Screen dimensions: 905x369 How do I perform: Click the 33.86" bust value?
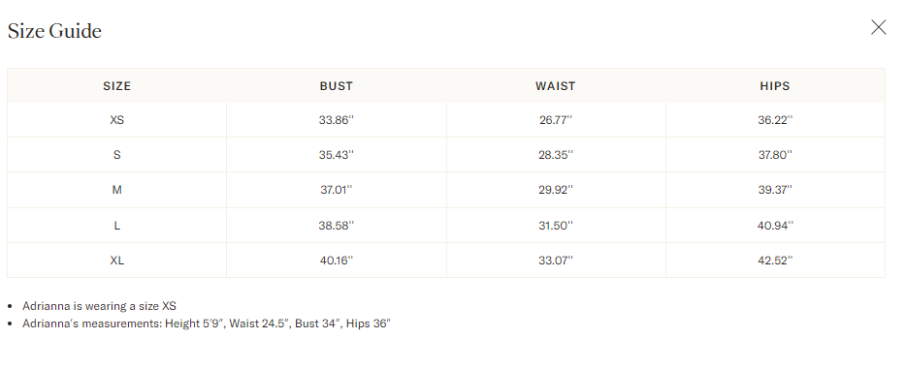coord(336,120)
